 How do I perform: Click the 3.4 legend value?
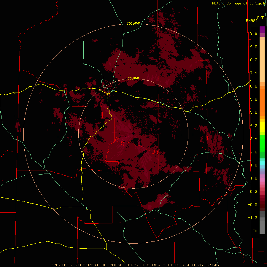pyautogui.click(x=254, y=139)
